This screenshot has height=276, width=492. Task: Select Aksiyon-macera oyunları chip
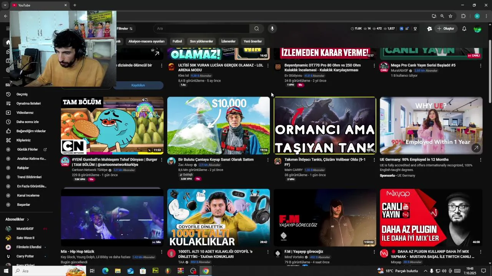tap(146, 41)
